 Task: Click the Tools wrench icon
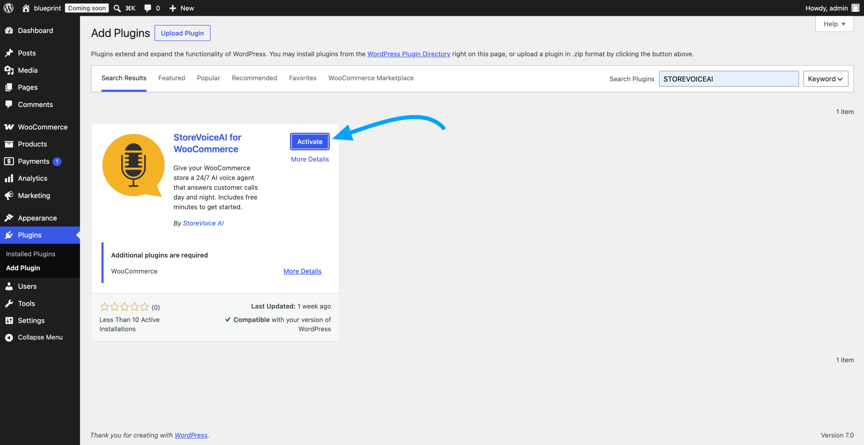pos(9,303)
